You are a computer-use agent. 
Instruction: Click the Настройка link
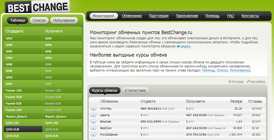point(258,82)
